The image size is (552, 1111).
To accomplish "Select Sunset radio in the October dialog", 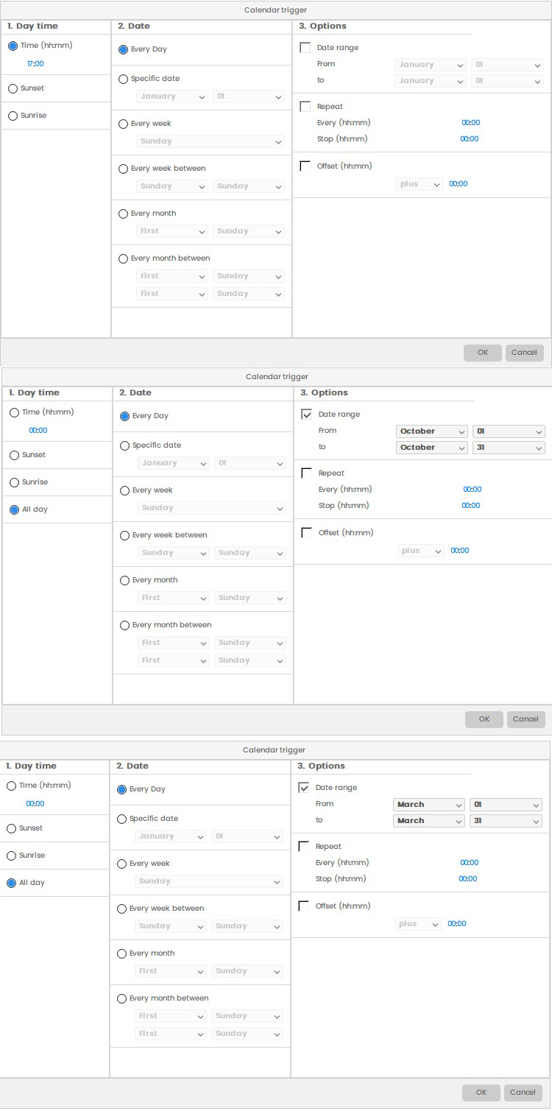I will (14, 455).
